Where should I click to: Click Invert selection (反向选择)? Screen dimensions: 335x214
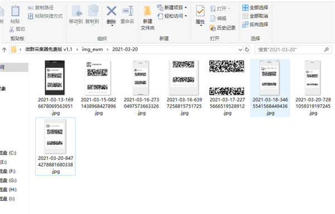(255, 25)
